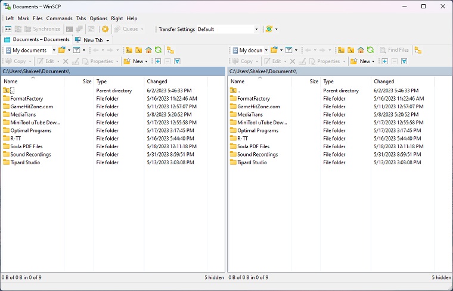Screen dimensions: 453x291
Task: Click the right panel root directory icon
Action: click(x=351, y=51)
